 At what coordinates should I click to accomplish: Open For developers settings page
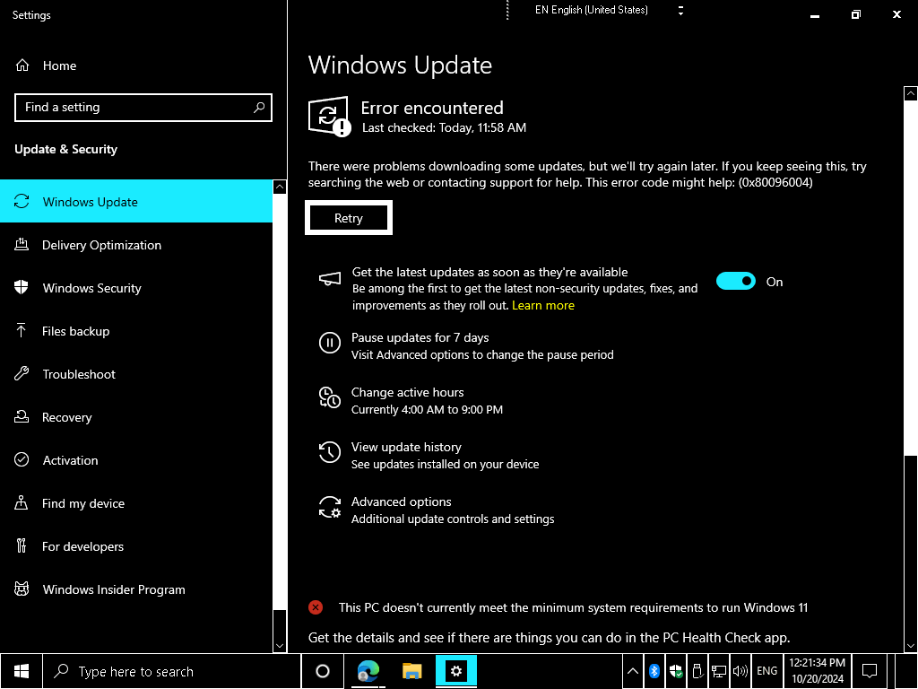pyautogui.click(x=136, y=546)
